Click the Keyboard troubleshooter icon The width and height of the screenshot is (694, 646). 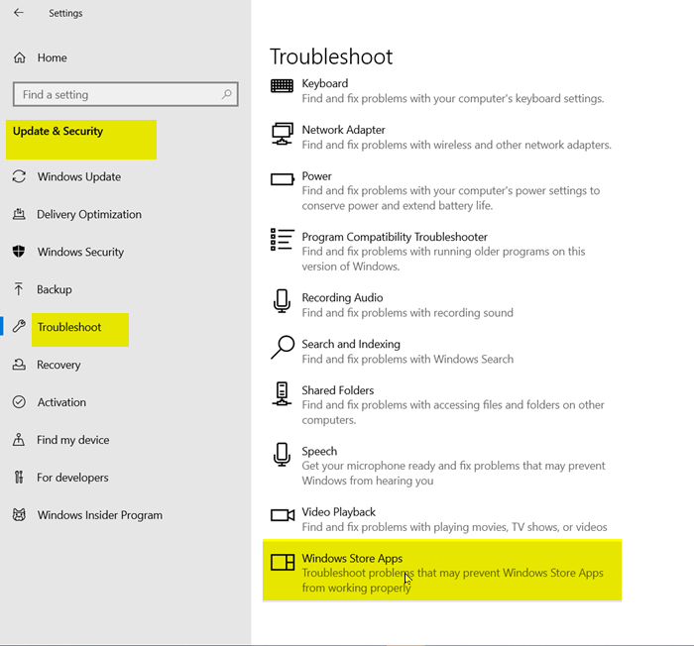[282, 85]
